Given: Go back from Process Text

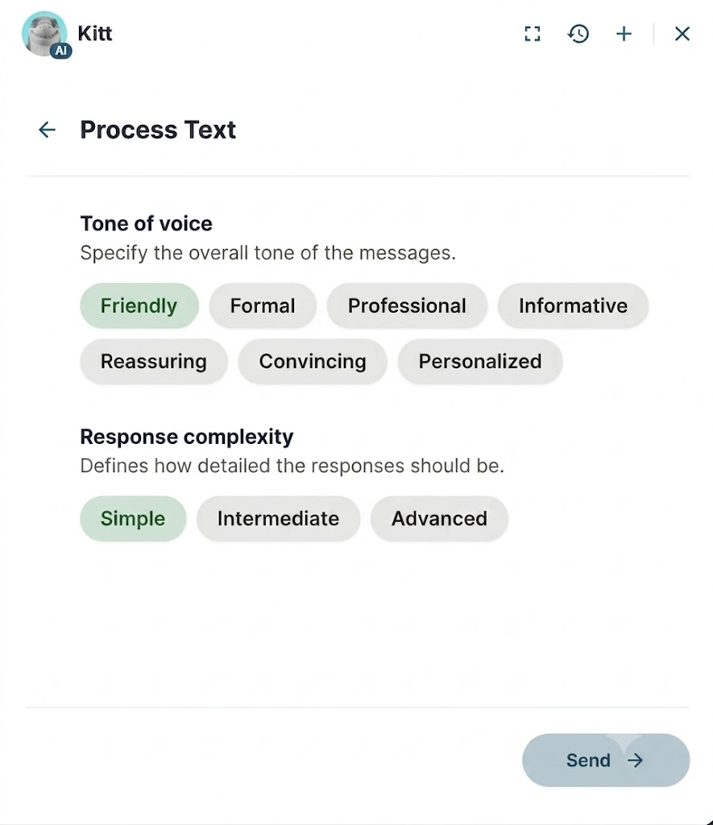Looking at the screenshot, I should [47, 130].
